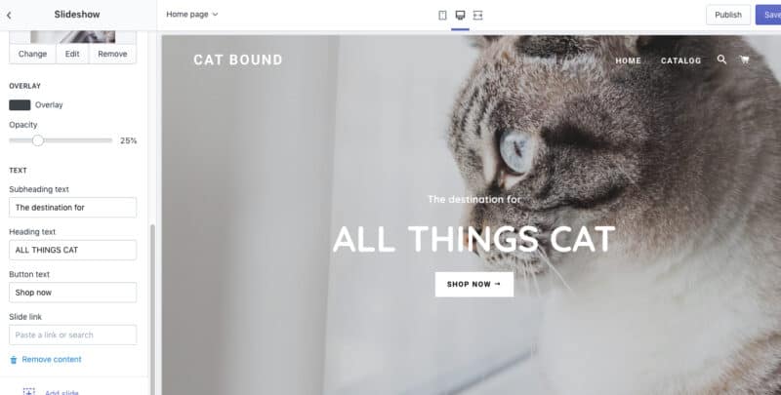The width and height of the screenshot is (781, 395).
Task: Click the Publish button
Action: [728, 15]
